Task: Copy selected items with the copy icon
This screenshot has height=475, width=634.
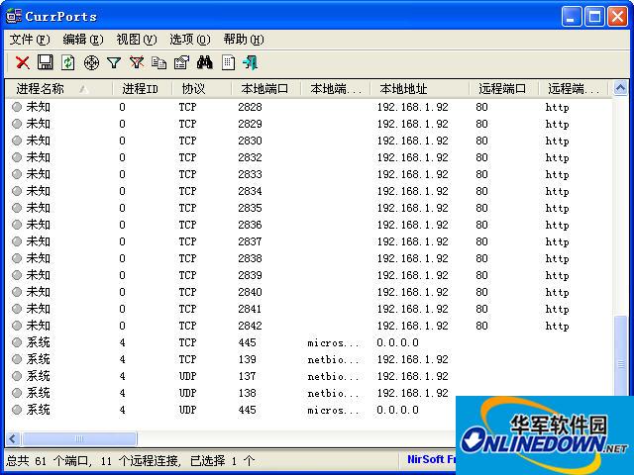Action: (159, 62)
